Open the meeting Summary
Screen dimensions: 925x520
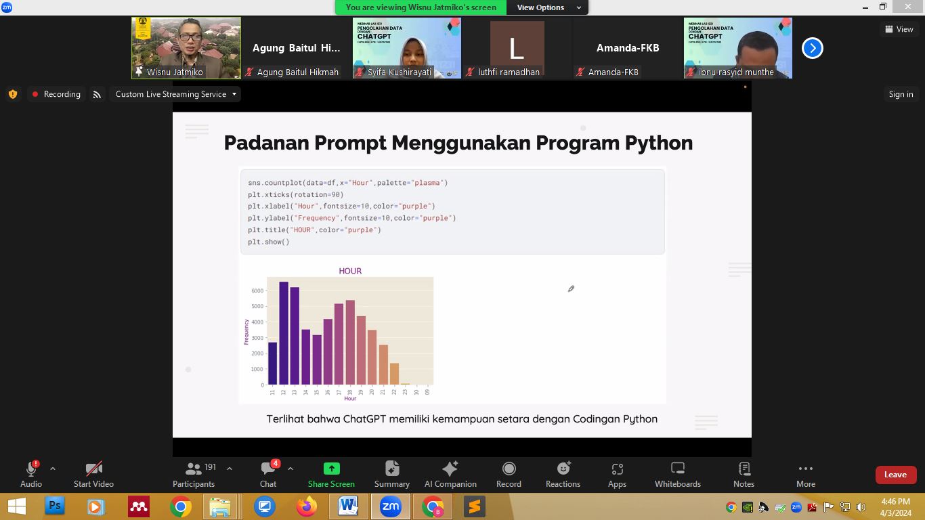tap(392, 474)
